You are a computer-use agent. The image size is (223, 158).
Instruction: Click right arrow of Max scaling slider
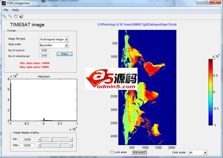click(x=71, y=145)
